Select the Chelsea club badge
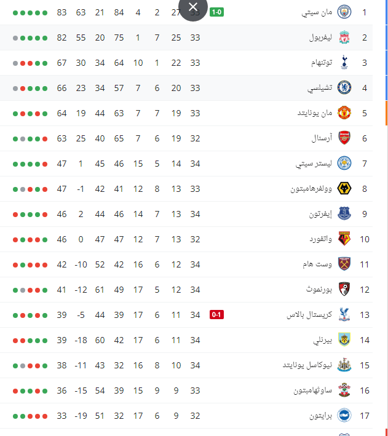 (x=344, y=88)
